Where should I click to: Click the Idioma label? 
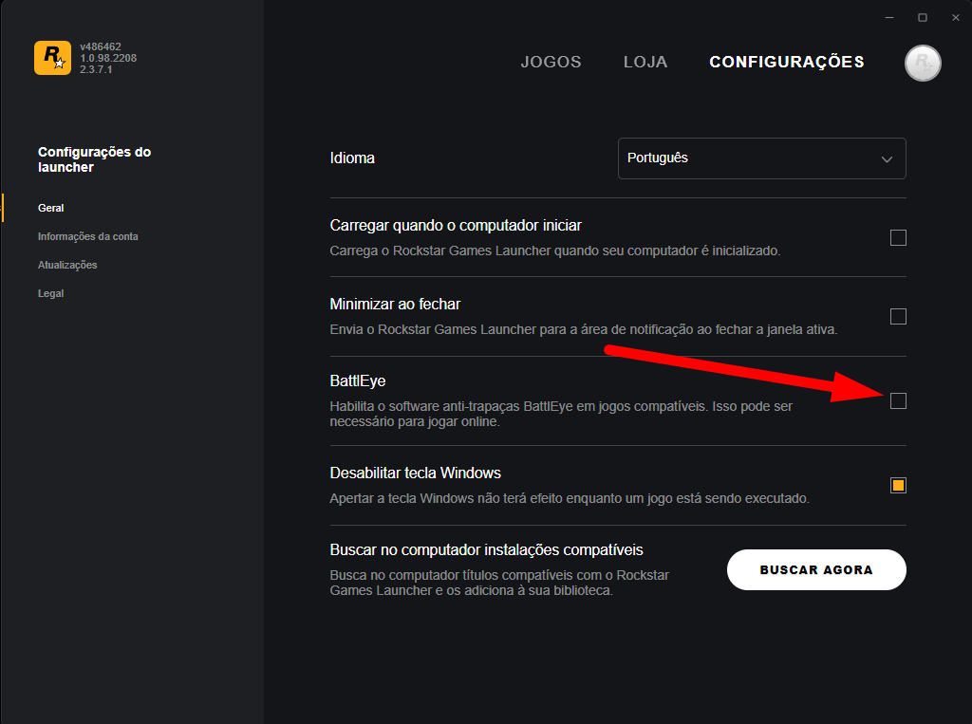pos(352,158)
